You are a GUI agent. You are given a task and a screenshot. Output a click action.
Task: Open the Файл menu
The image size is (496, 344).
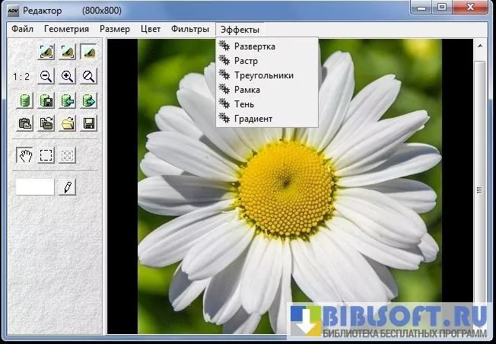coord(22,30)
